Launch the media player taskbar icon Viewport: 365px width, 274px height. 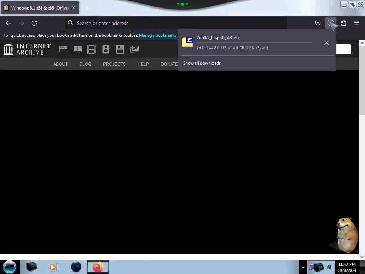click(x=53, y=267)
